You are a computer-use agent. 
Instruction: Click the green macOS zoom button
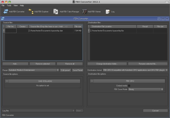click(10, 2)
